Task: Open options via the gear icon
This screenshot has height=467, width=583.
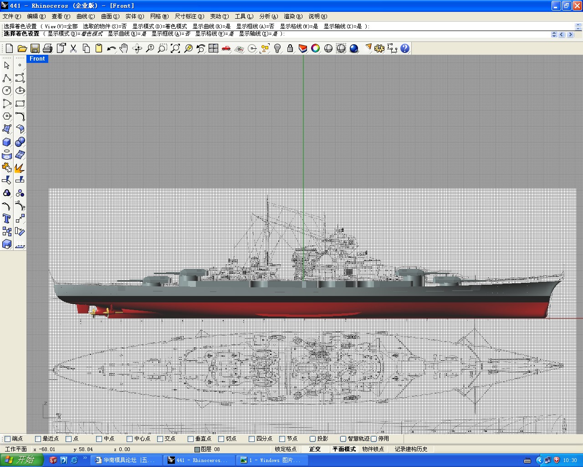Action: (379, 48)
